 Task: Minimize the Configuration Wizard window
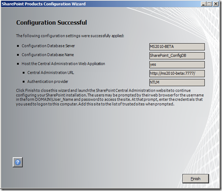[203, 4]
